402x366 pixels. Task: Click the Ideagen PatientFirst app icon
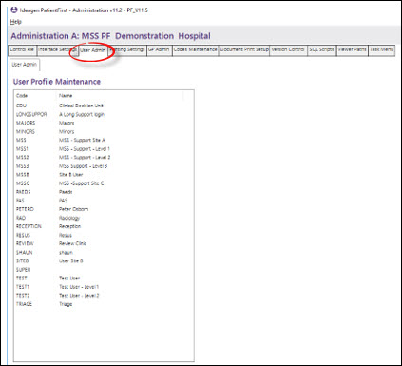(x=14, y=10)
